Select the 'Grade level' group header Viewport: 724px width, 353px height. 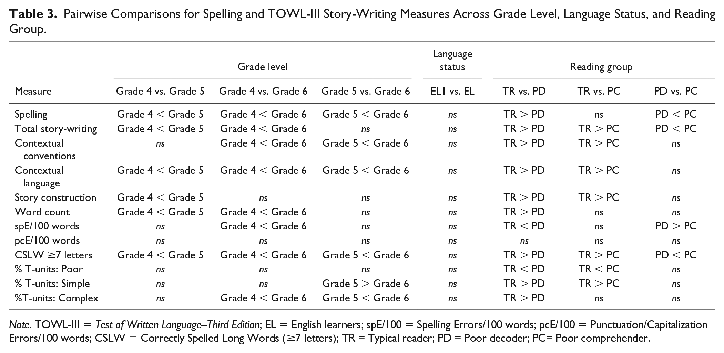(263, 66)
